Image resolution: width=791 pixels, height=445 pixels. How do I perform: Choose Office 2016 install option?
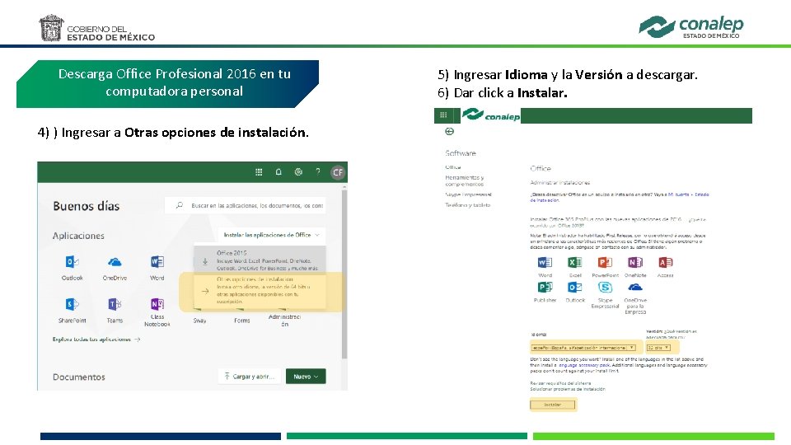[260, 260]
